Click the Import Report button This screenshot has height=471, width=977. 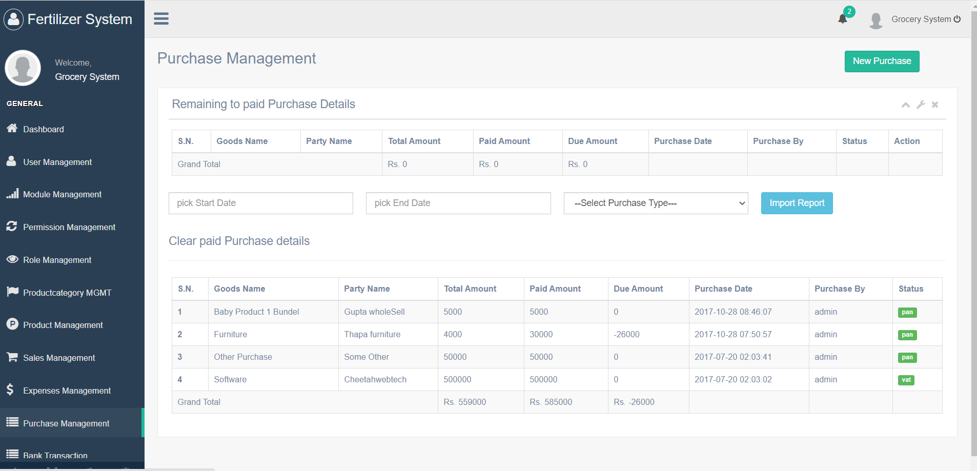(x=797, y=203)
